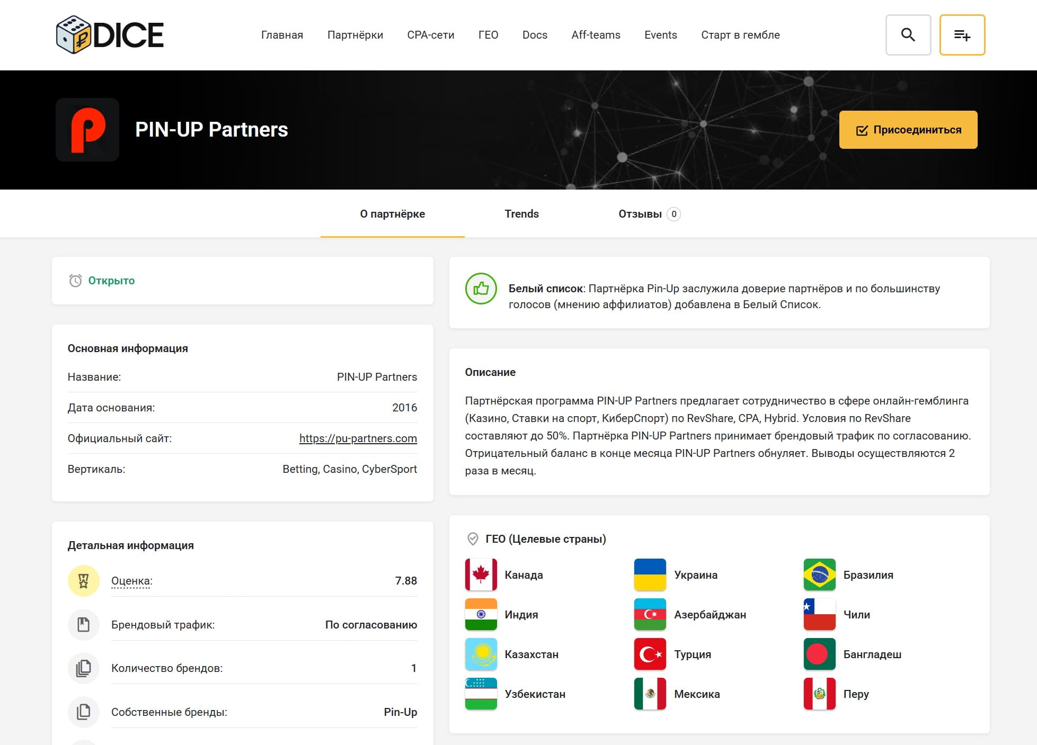Open the add-to-list menu icon button
Viewport: 1037px width, 745px height.
click(962, 35)
